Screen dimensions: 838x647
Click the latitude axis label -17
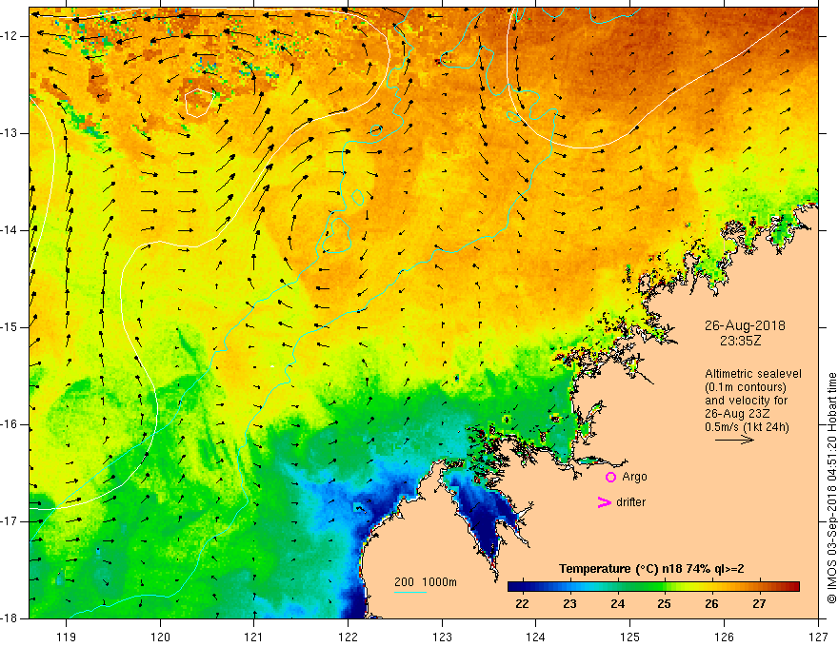pos(10,521)
